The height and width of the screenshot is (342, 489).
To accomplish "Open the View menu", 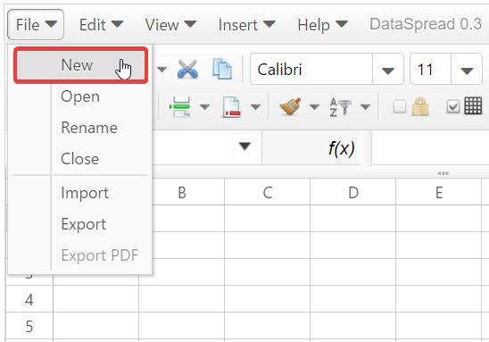I will [x=170, y=25].
